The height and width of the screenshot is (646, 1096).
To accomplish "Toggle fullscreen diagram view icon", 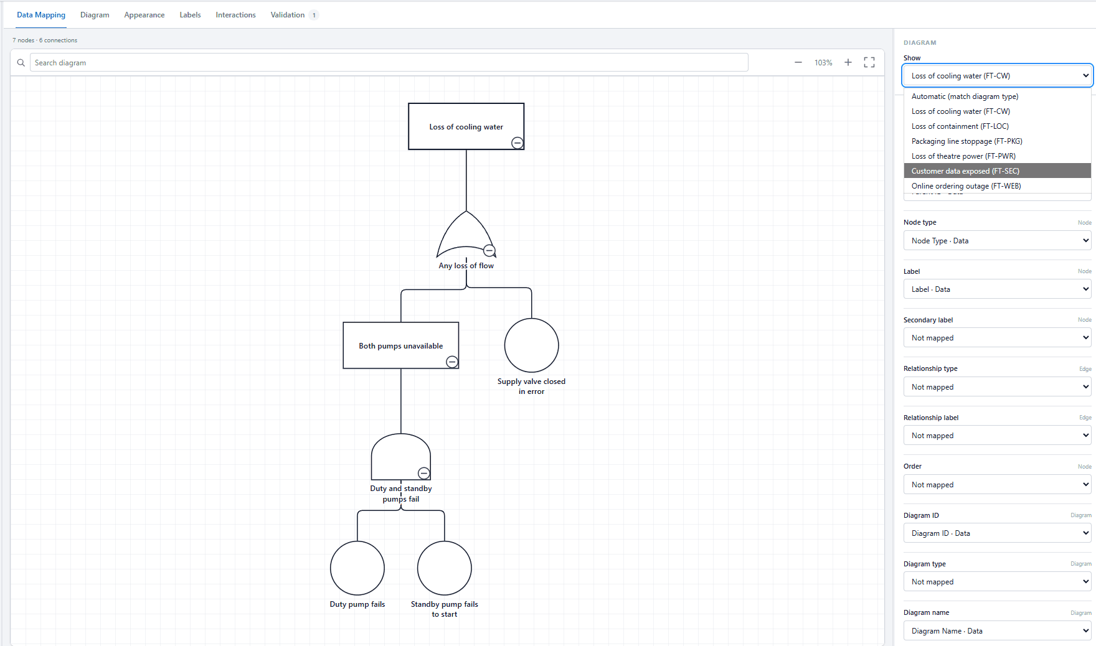I will click(869, 62).
